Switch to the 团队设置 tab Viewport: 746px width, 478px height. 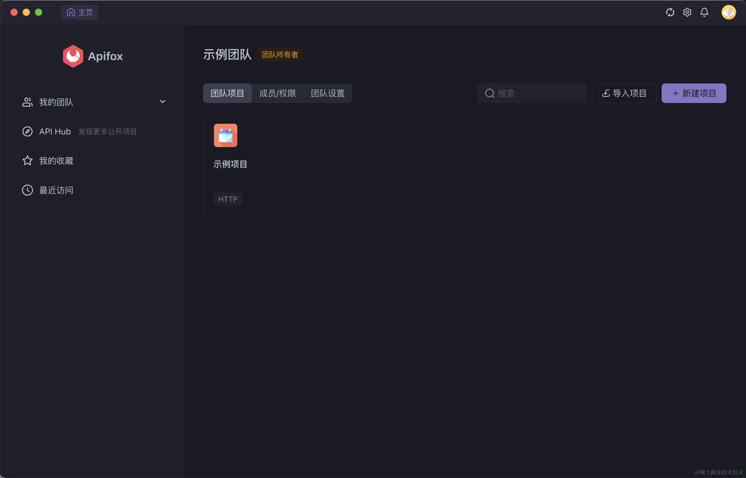(327, 94)
